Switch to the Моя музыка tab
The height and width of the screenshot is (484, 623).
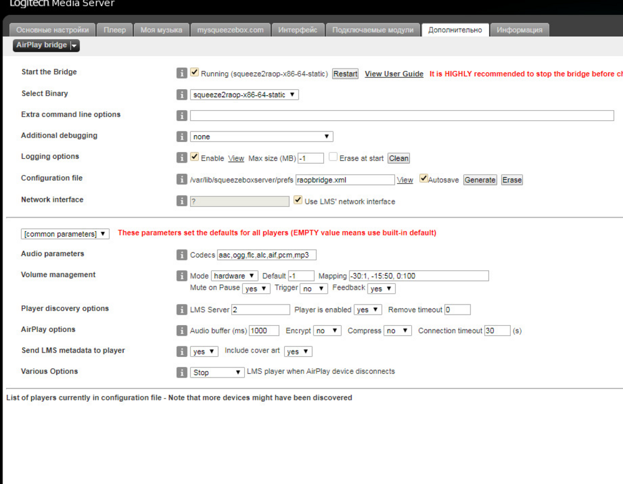click(161, 30)
